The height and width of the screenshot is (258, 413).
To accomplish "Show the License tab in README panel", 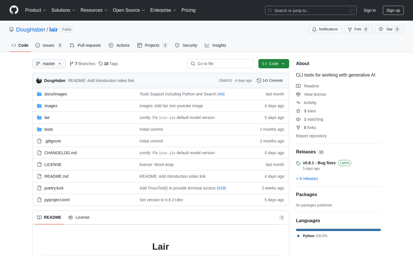I will click(x=79, y=217).
